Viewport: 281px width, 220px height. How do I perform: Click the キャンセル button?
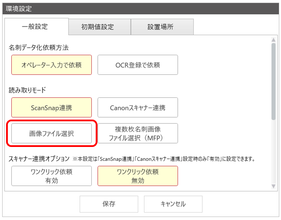(173, 204)
